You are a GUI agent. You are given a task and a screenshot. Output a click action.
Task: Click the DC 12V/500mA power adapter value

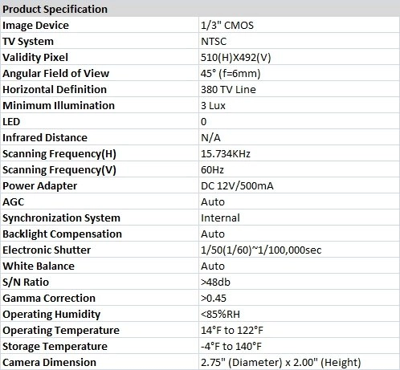tap(237, 186)
